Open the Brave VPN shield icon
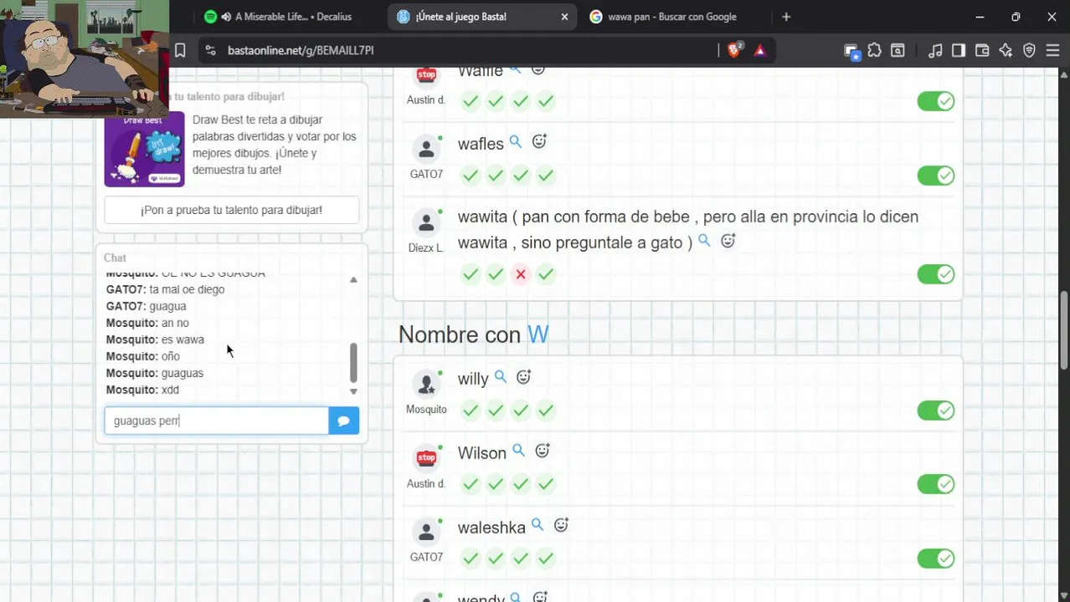 tap(1029, 50)
